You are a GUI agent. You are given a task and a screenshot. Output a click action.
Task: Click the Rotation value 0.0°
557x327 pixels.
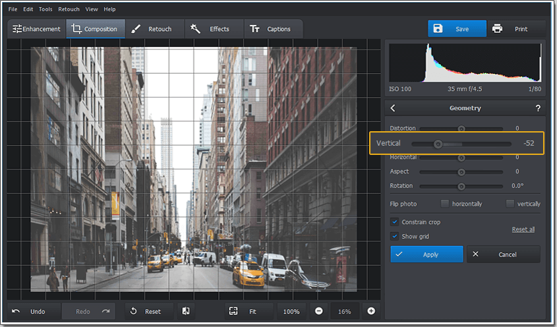click(x=517, y=185)
